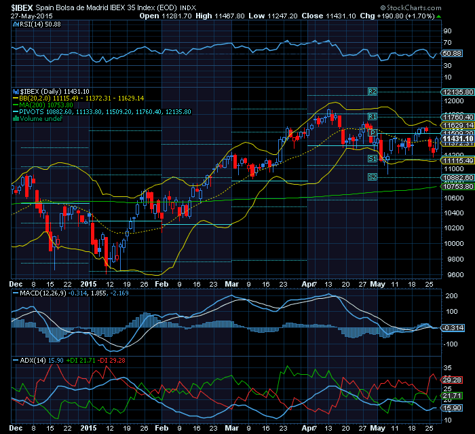Click the Chg +190.80 (+1.70%) value

tap(397, 16)
